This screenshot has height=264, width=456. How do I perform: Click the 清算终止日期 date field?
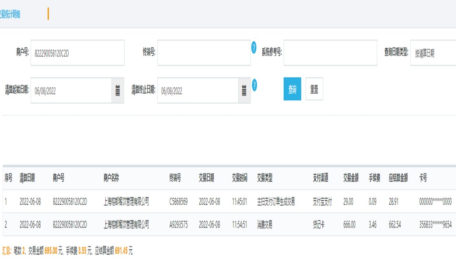[x=198, y=91]
